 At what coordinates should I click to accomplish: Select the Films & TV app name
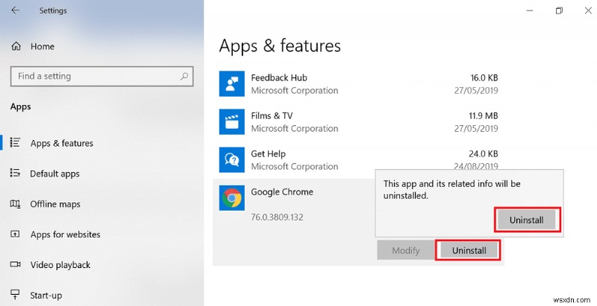tap(272, 116)
